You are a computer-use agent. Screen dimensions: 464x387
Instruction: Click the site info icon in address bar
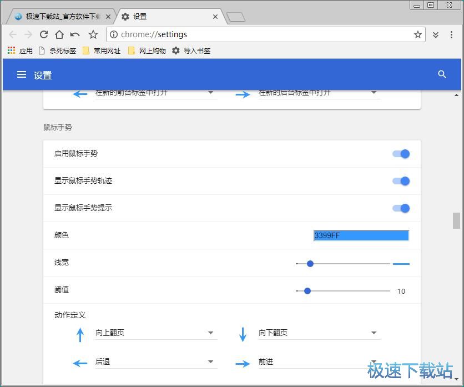coord(113,34)
